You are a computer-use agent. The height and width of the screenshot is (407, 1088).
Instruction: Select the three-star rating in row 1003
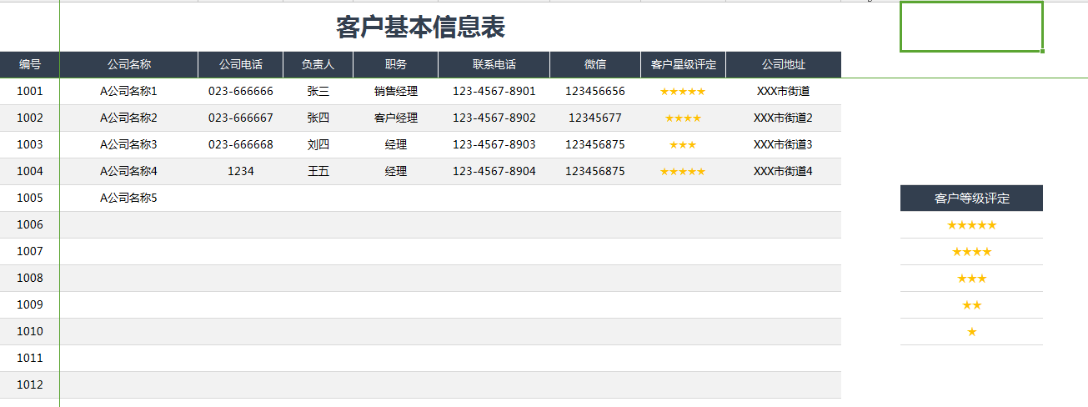pyautogui.click(x=684, y=145)
